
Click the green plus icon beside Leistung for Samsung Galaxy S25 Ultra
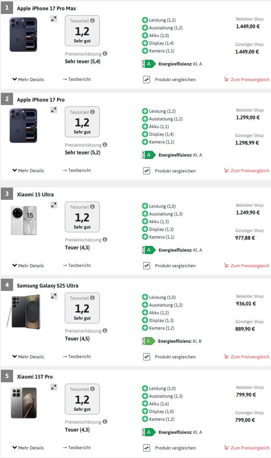pyautogui.click(x=145, y=297)
